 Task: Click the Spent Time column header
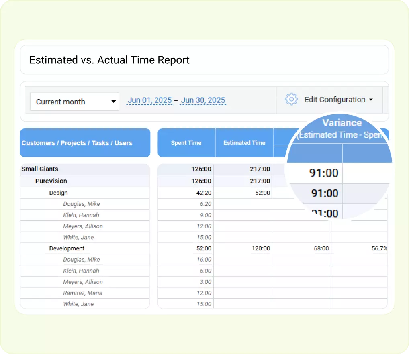point(186,142)
